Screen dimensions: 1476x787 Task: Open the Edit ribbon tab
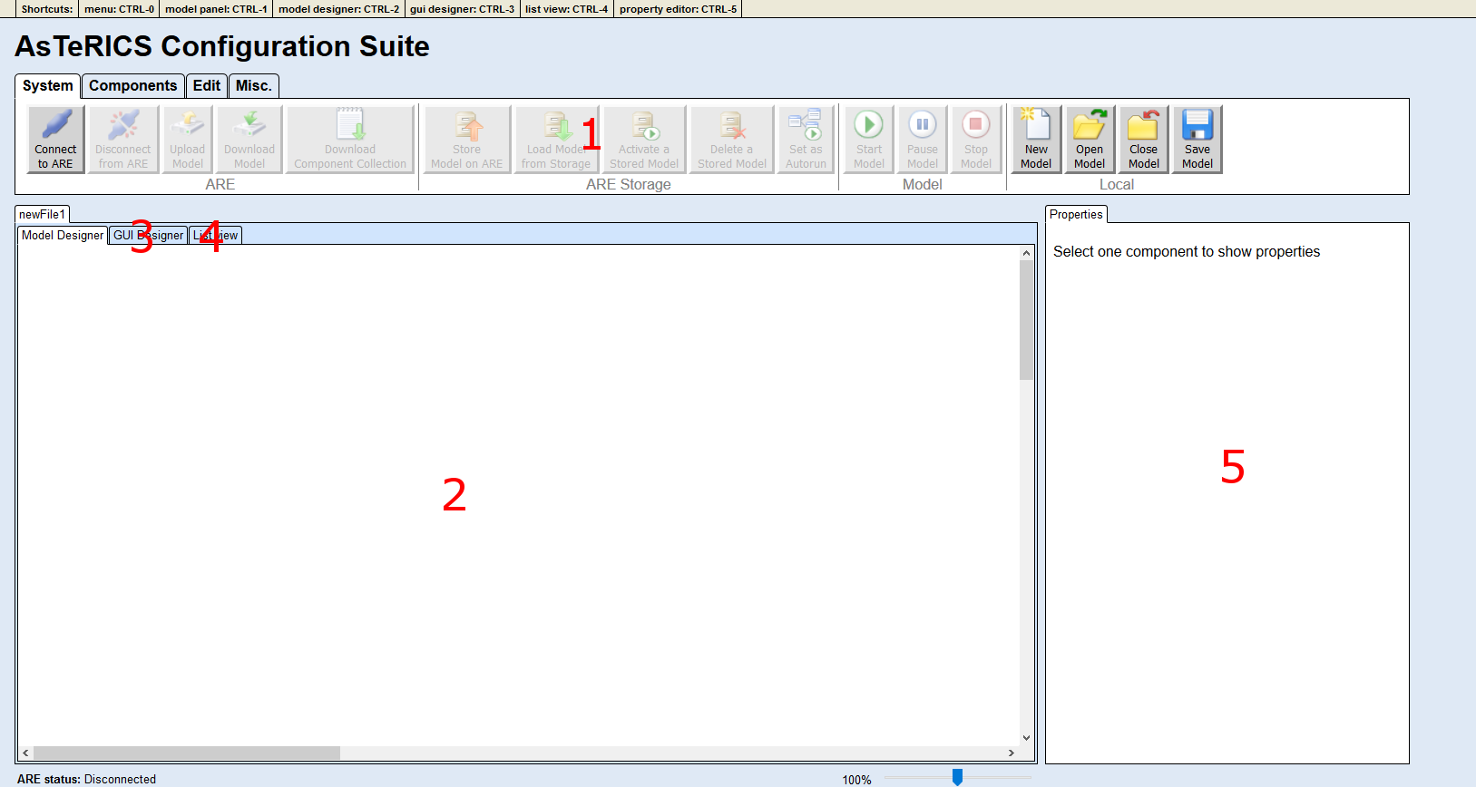pos(207,85)
